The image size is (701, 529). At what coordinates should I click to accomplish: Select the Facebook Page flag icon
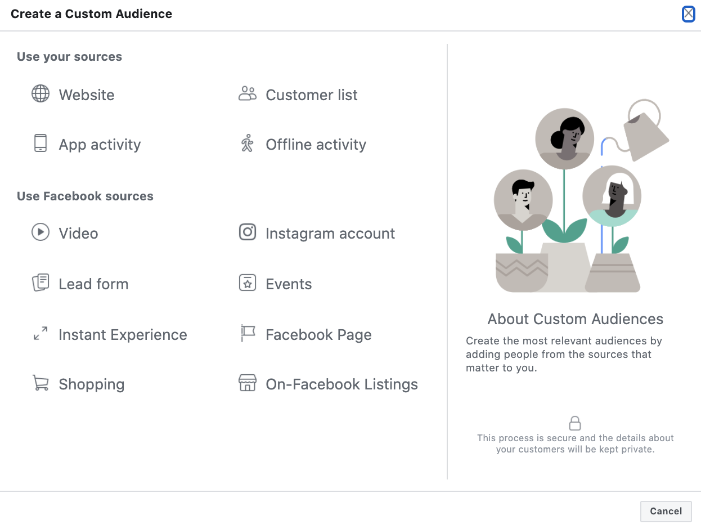[x=247, y=334]
